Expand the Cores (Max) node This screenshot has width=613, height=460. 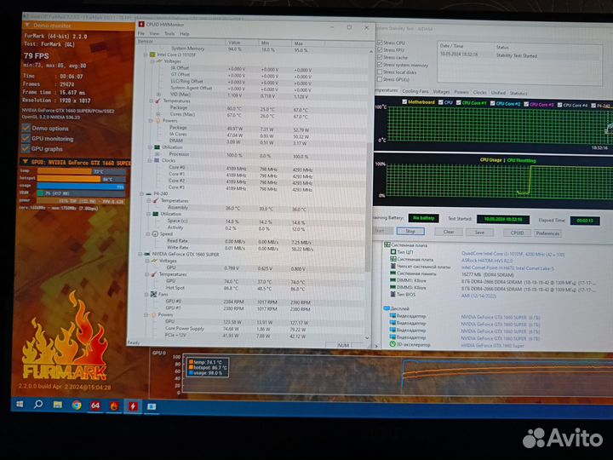tap(158, 114)
